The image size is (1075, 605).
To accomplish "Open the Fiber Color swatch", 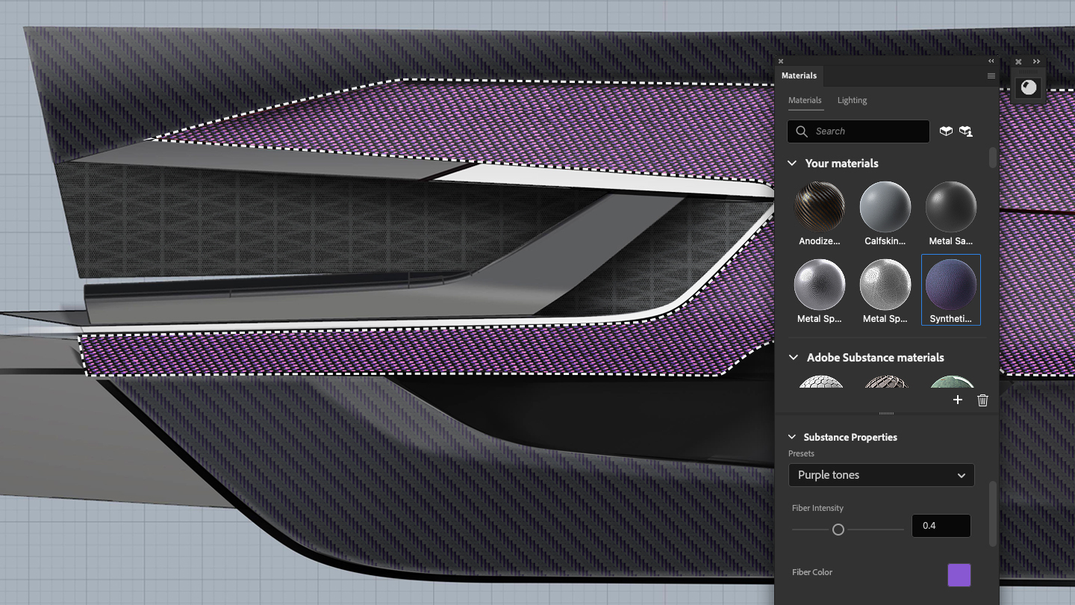I will 959,575.
